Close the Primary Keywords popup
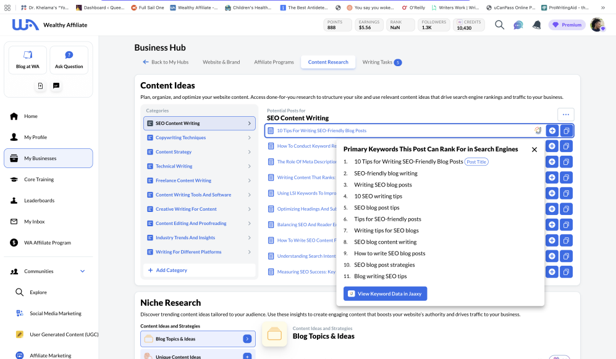Image resolution: width=616 pixels, height=359 pixels. (534, 150)
